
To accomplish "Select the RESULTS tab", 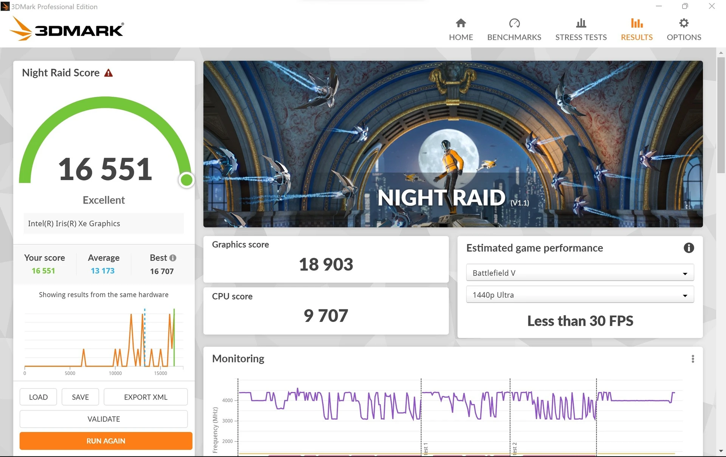I will [636, 30].
